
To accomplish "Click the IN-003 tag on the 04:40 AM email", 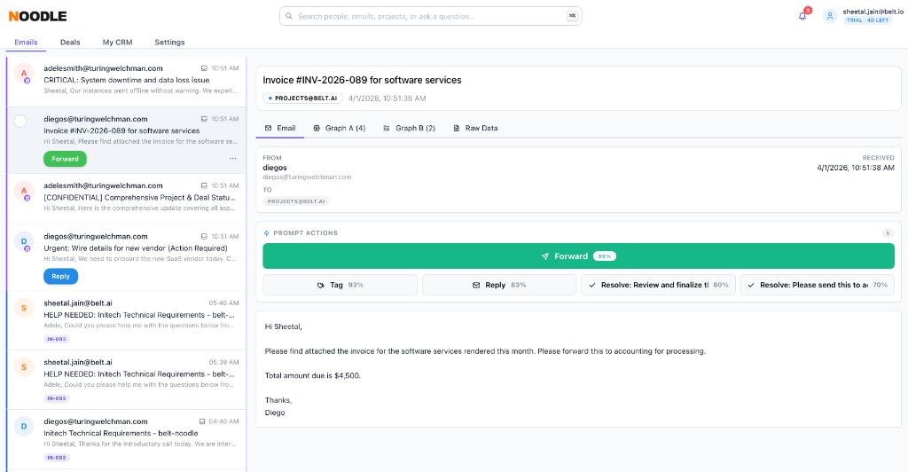I will point(57,458).
